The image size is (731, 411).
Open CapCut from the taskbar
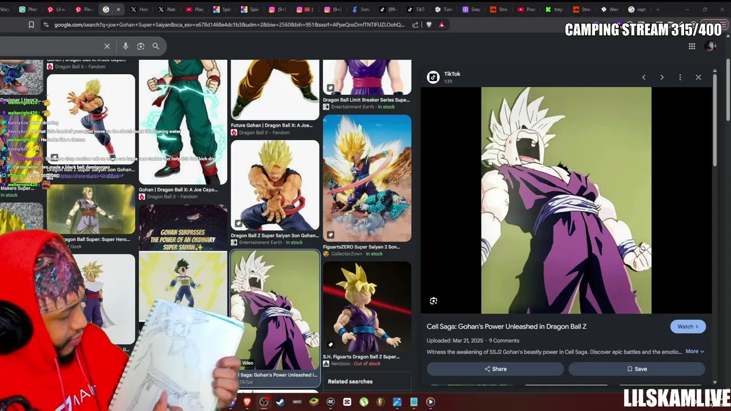(347, 402)
